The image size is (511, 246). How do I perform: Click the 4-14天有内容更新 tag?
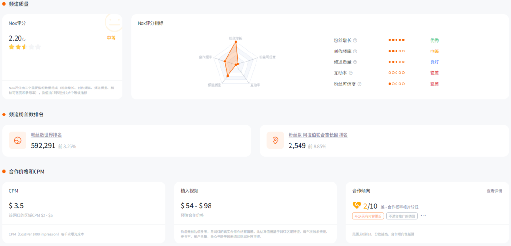[368, 216]
